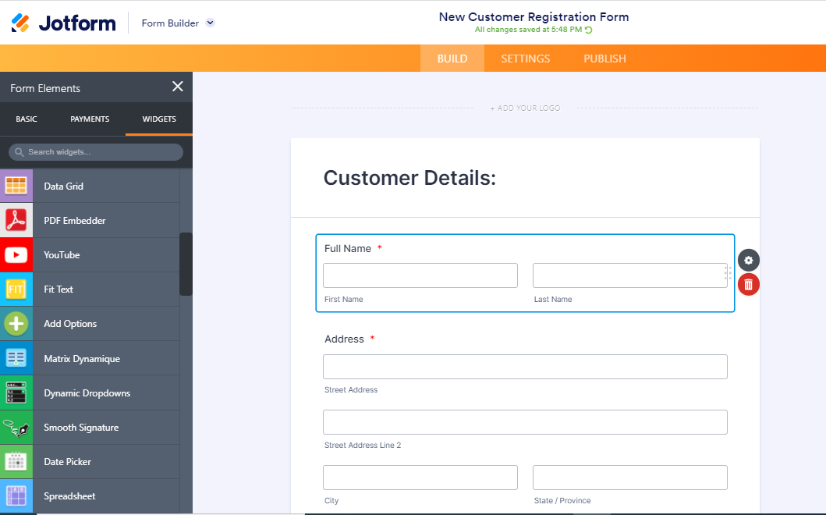Screen dimensions: 826x515
Task: Click the New Customer Registration Form title
Action: [534, 17]
